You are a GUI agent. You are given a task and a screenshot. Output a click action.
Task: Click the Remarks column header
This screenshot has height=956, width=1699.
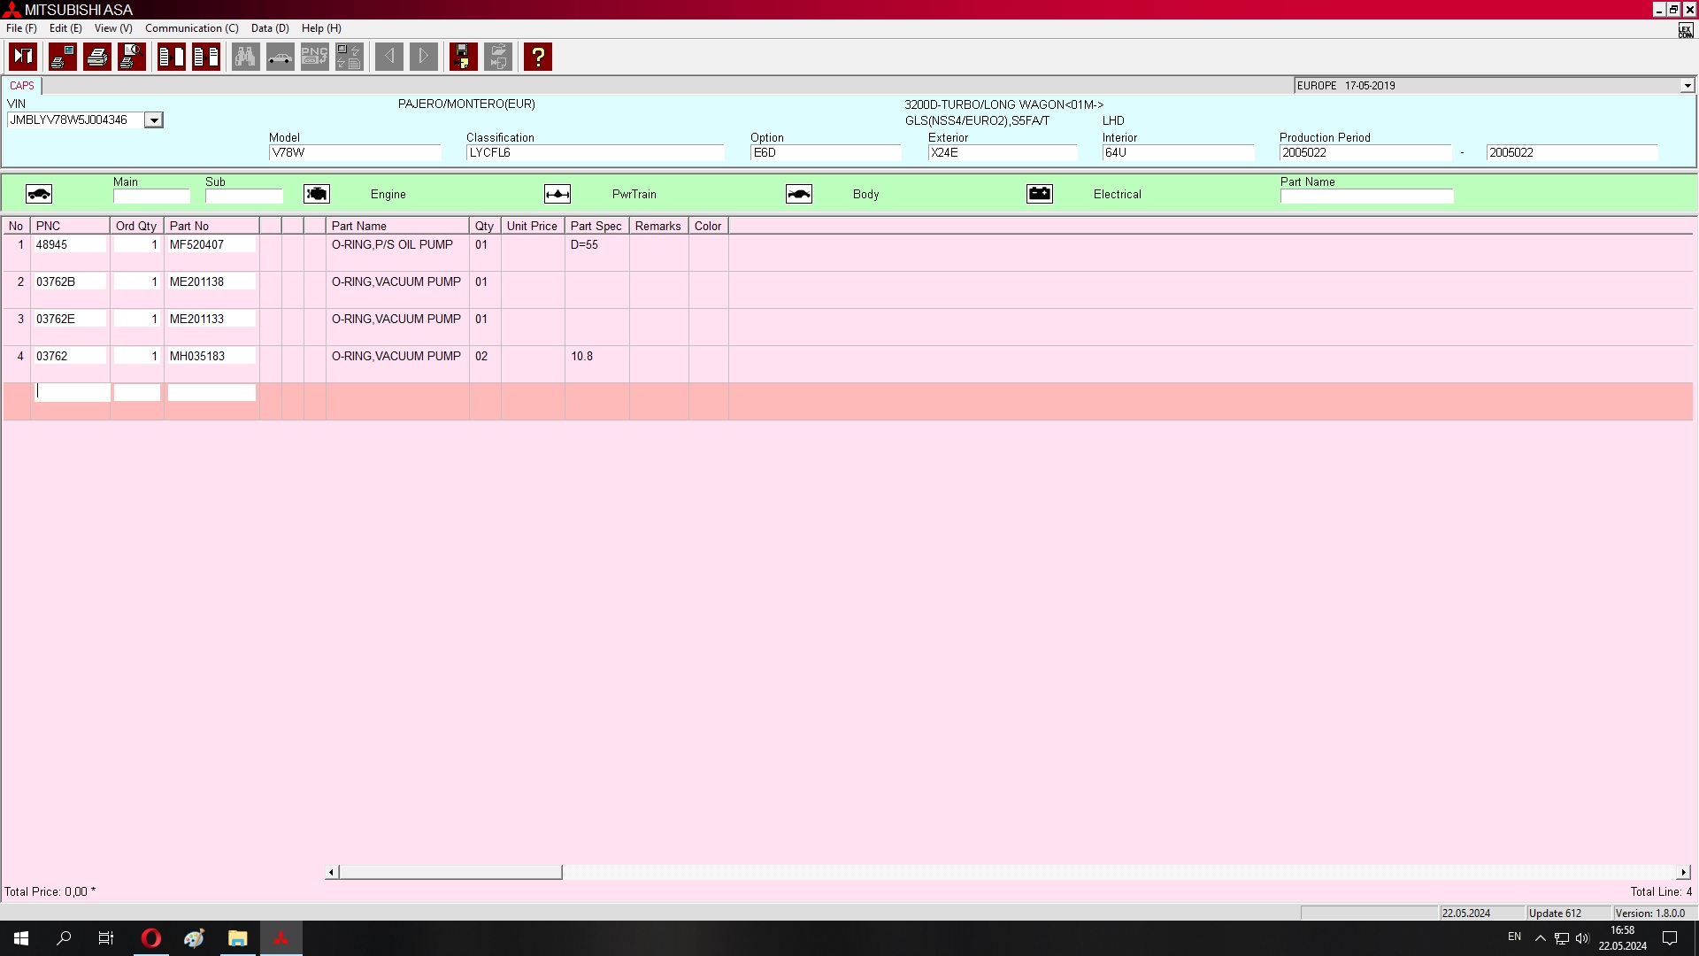(659, 226)
